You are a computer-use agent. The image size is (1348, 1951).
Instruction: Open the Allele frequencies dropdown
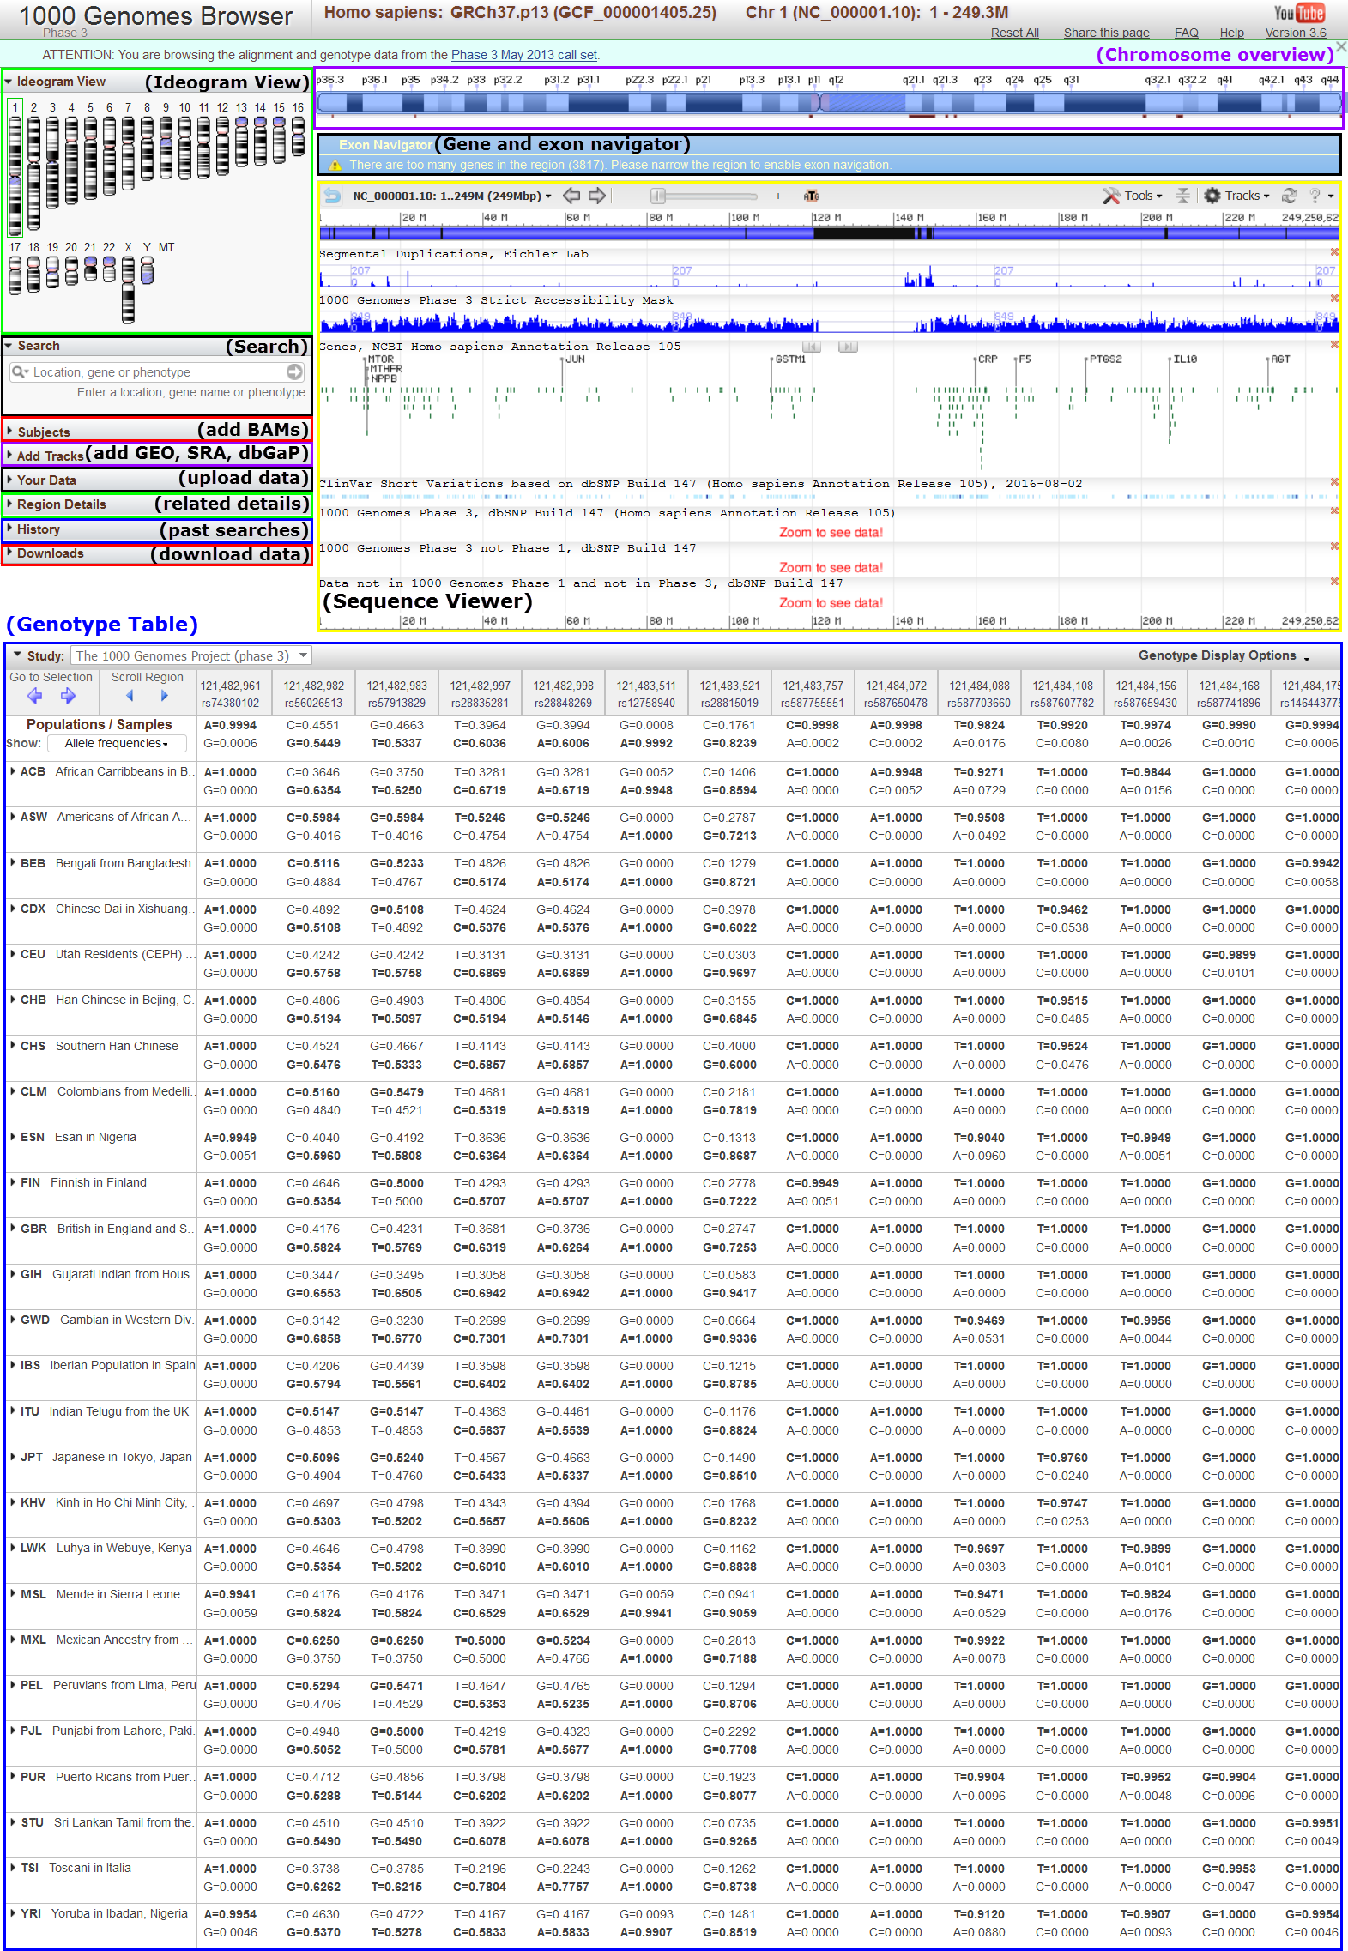117,743
